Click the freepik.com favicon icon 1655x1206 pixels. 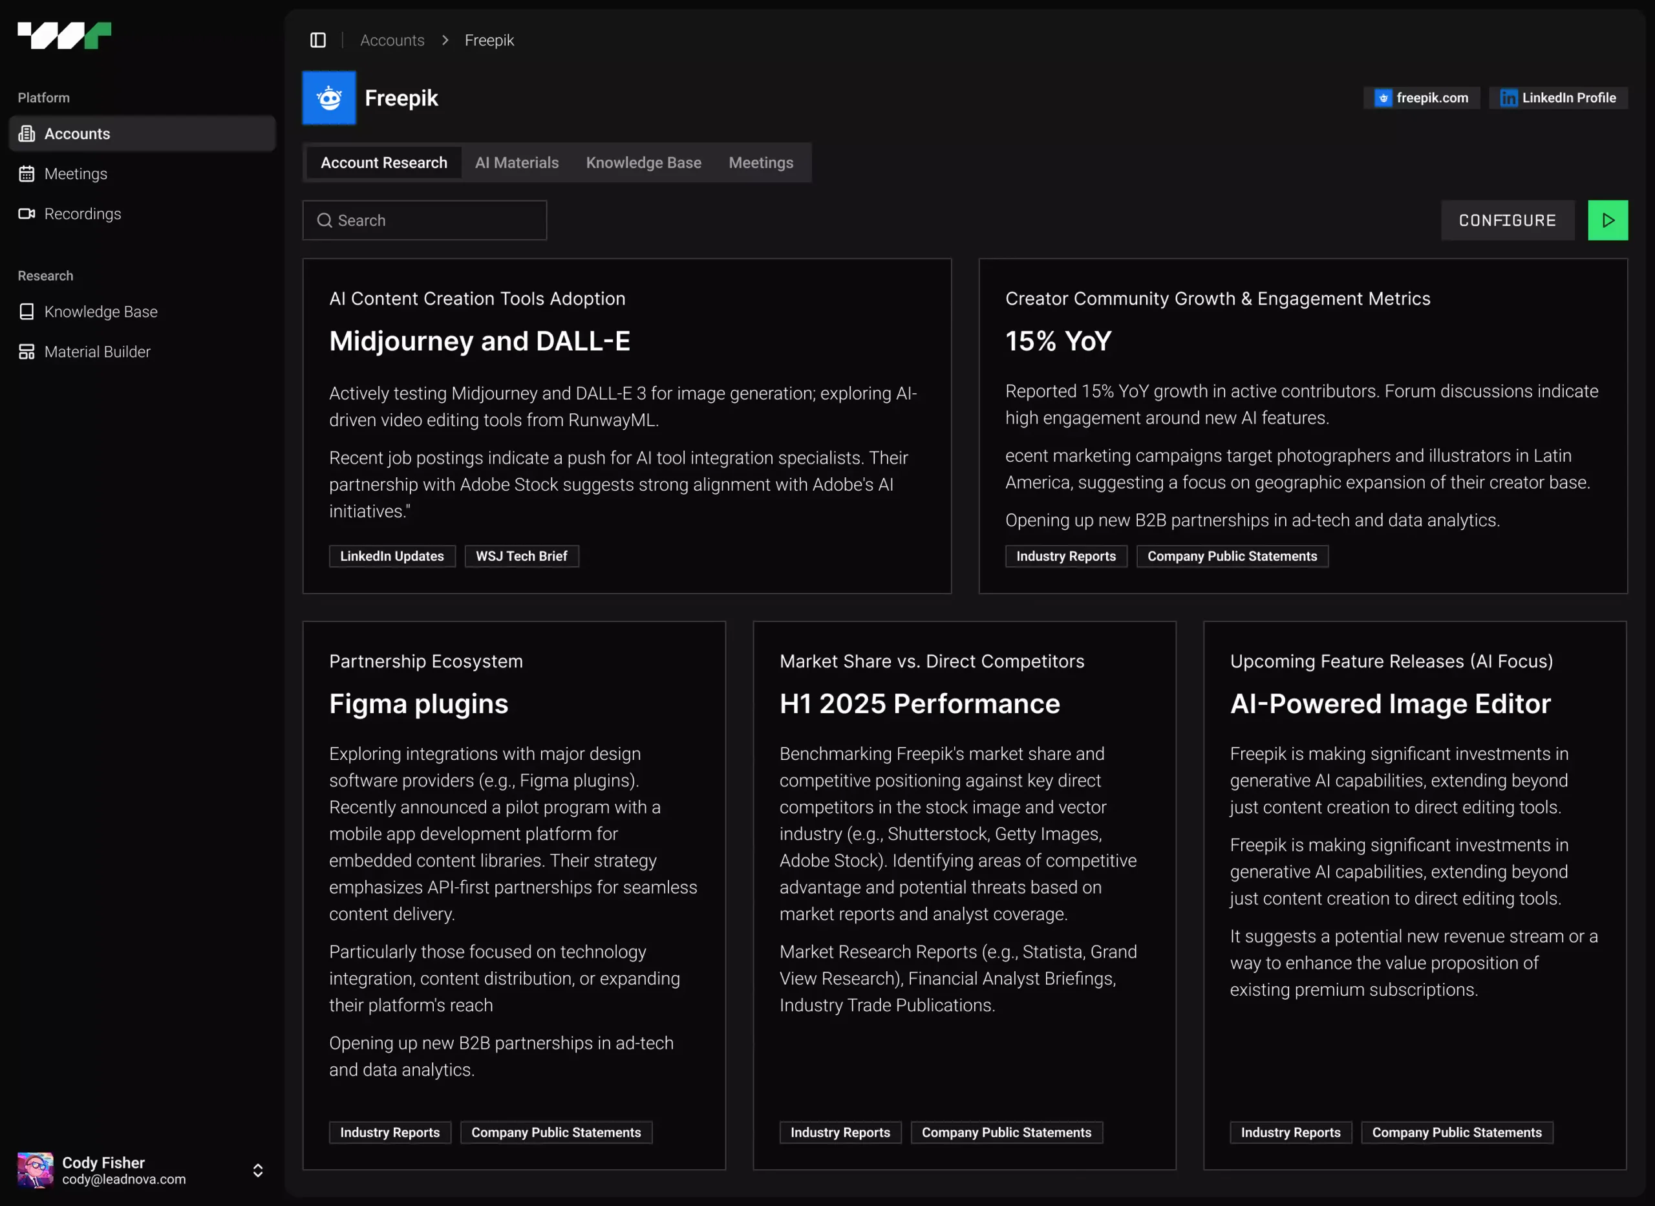(1383, 98)
